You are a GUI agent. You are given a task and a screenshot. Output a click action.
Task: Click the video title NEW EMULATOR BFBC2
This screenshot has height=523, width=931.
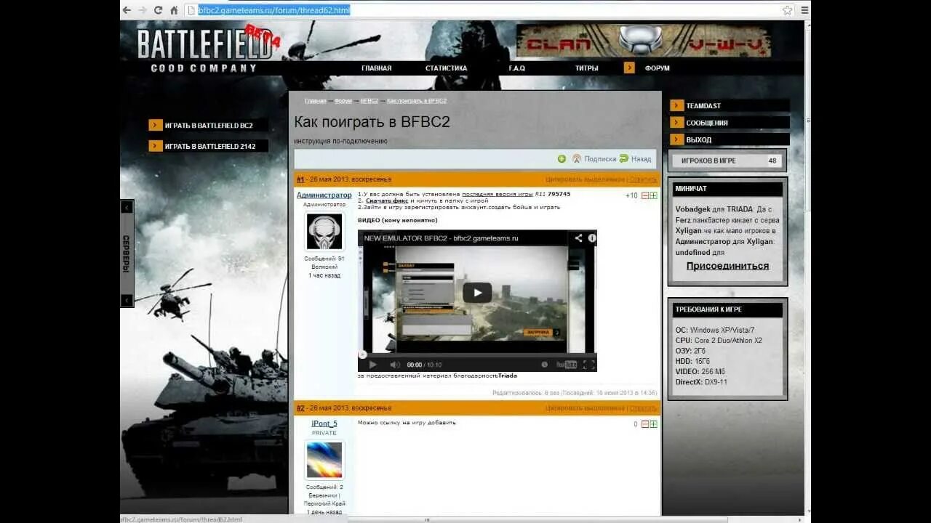coord(441,238)
